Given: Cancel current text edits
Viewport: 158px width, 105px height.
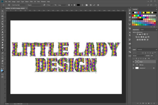Looking at the screenshot, I should (91, 5).
